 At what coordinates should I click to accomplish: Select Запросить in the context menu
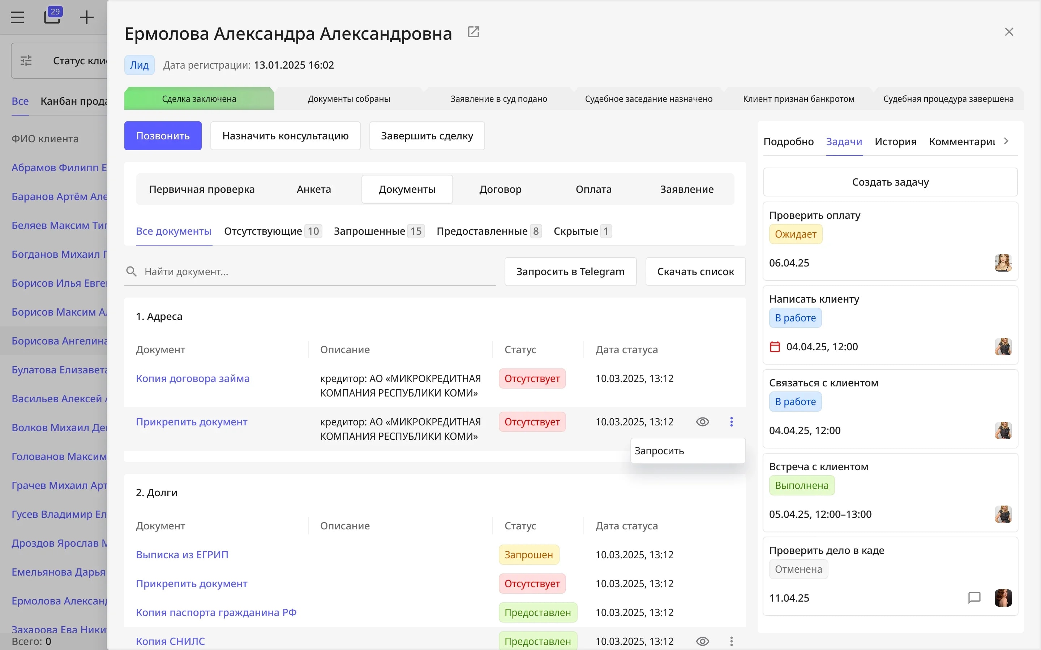click(x=688, y=451)
